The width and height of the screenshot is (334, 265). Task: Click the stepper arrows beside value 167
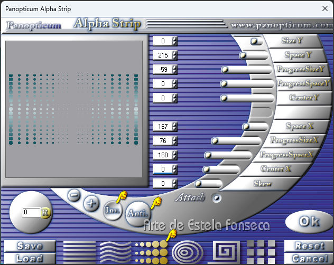pyautogui.click(x=174, y=127)
